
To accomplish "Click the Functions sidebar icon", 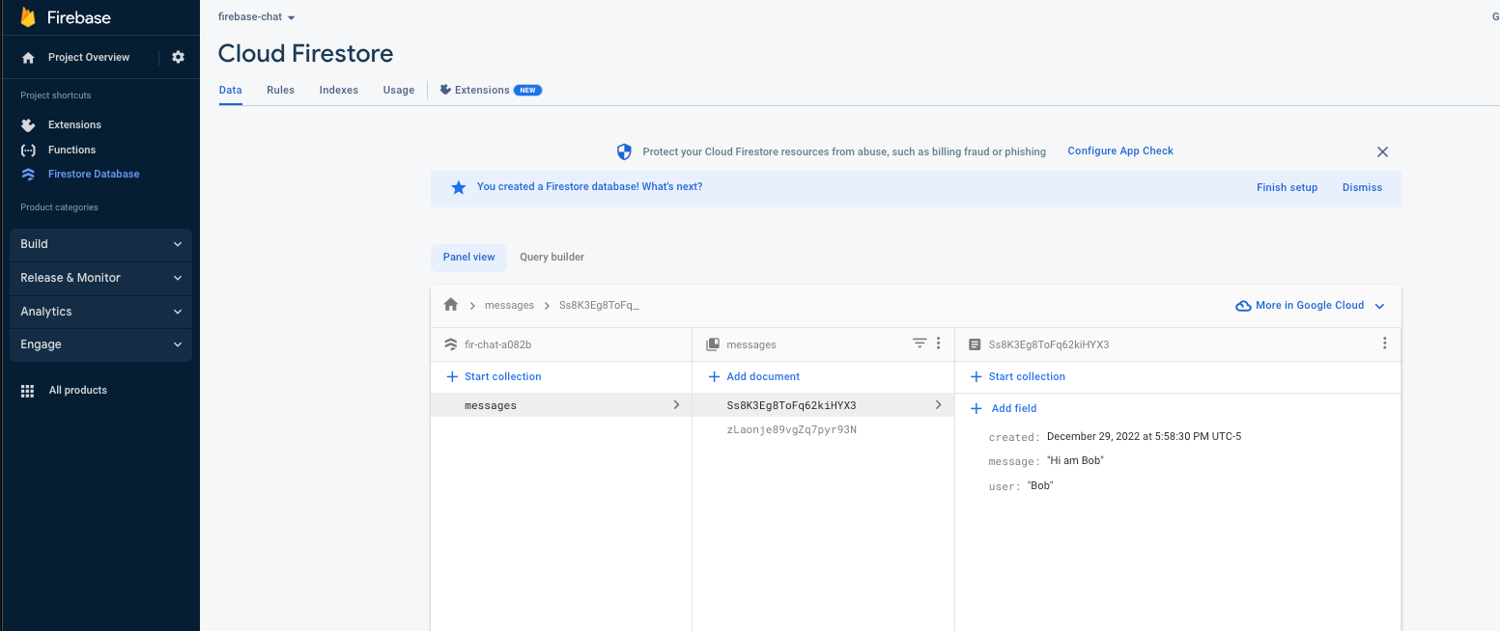I will [x=28, y=150].
